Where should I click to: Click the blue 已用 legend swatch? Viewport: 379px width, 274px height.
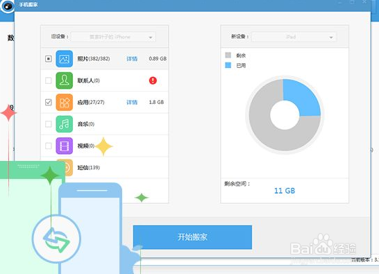228,65
